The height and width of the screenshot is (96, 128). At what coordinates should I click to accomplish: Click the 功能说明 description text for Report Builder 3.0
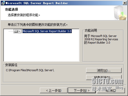(101, 39)
